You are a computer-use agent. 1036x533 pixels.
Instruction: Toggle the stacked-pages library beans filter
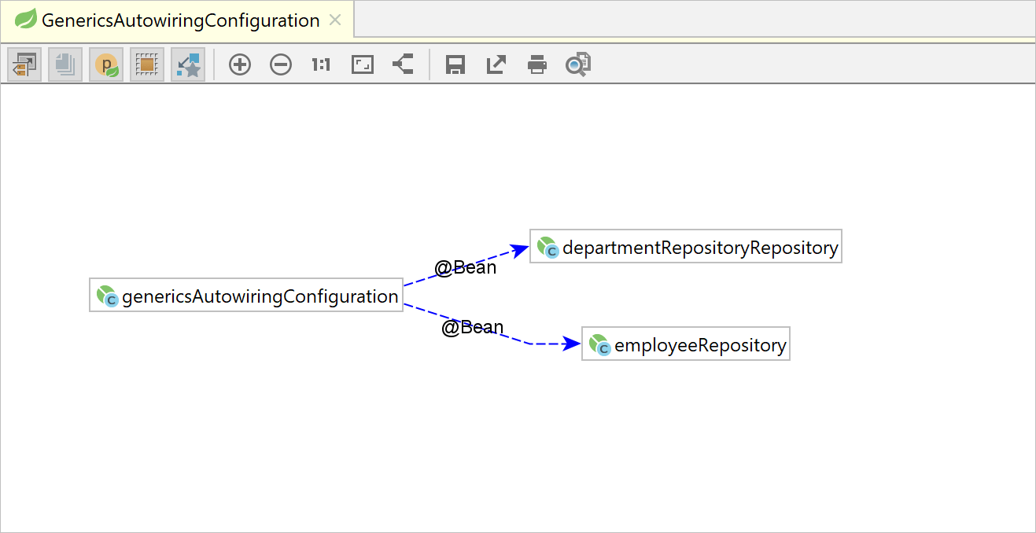point(65,64)
